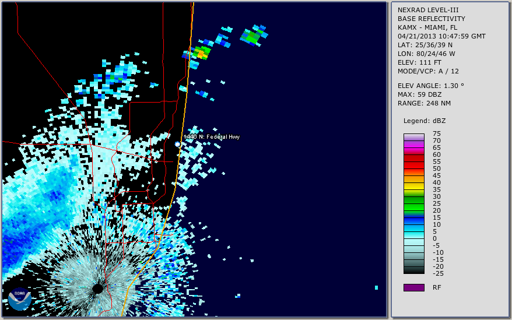Select the 'KAMX - MIAMI, FL' station text
The height and width of the screenshot is (320, 512).
(x=427, y=27)
